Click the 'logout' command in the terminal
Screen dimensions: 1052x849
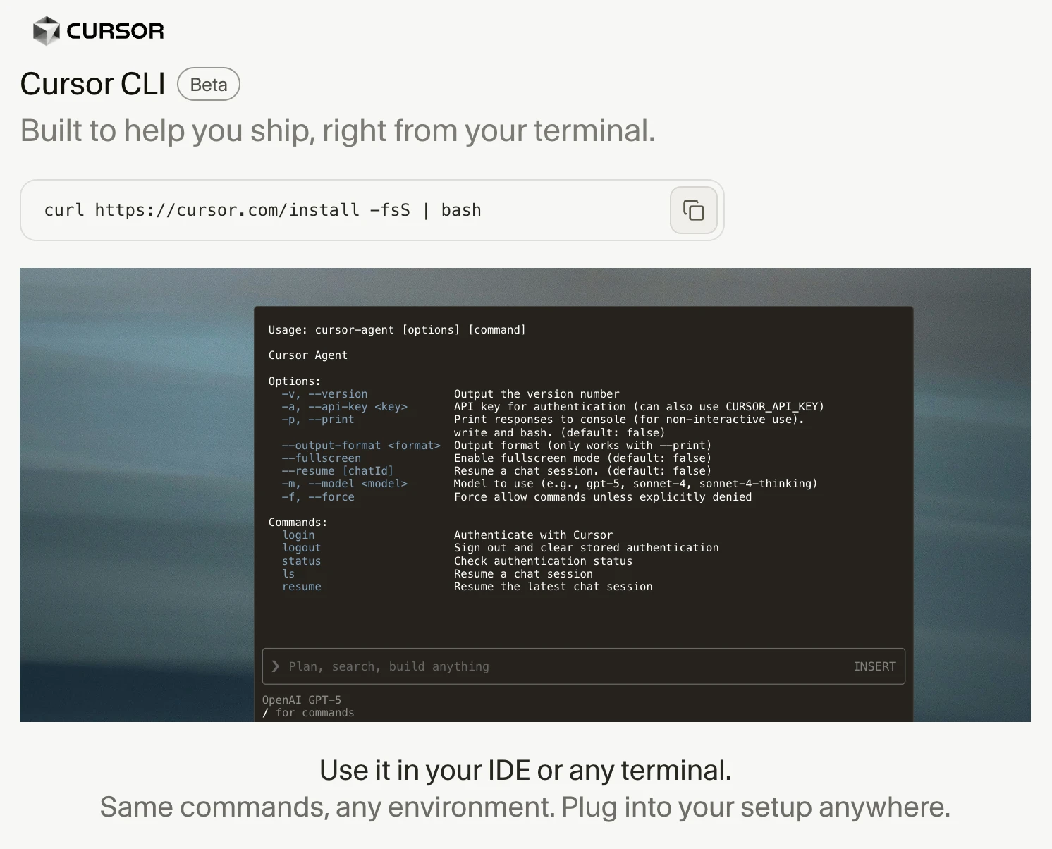pyautogui.click(x=301, y=548)
